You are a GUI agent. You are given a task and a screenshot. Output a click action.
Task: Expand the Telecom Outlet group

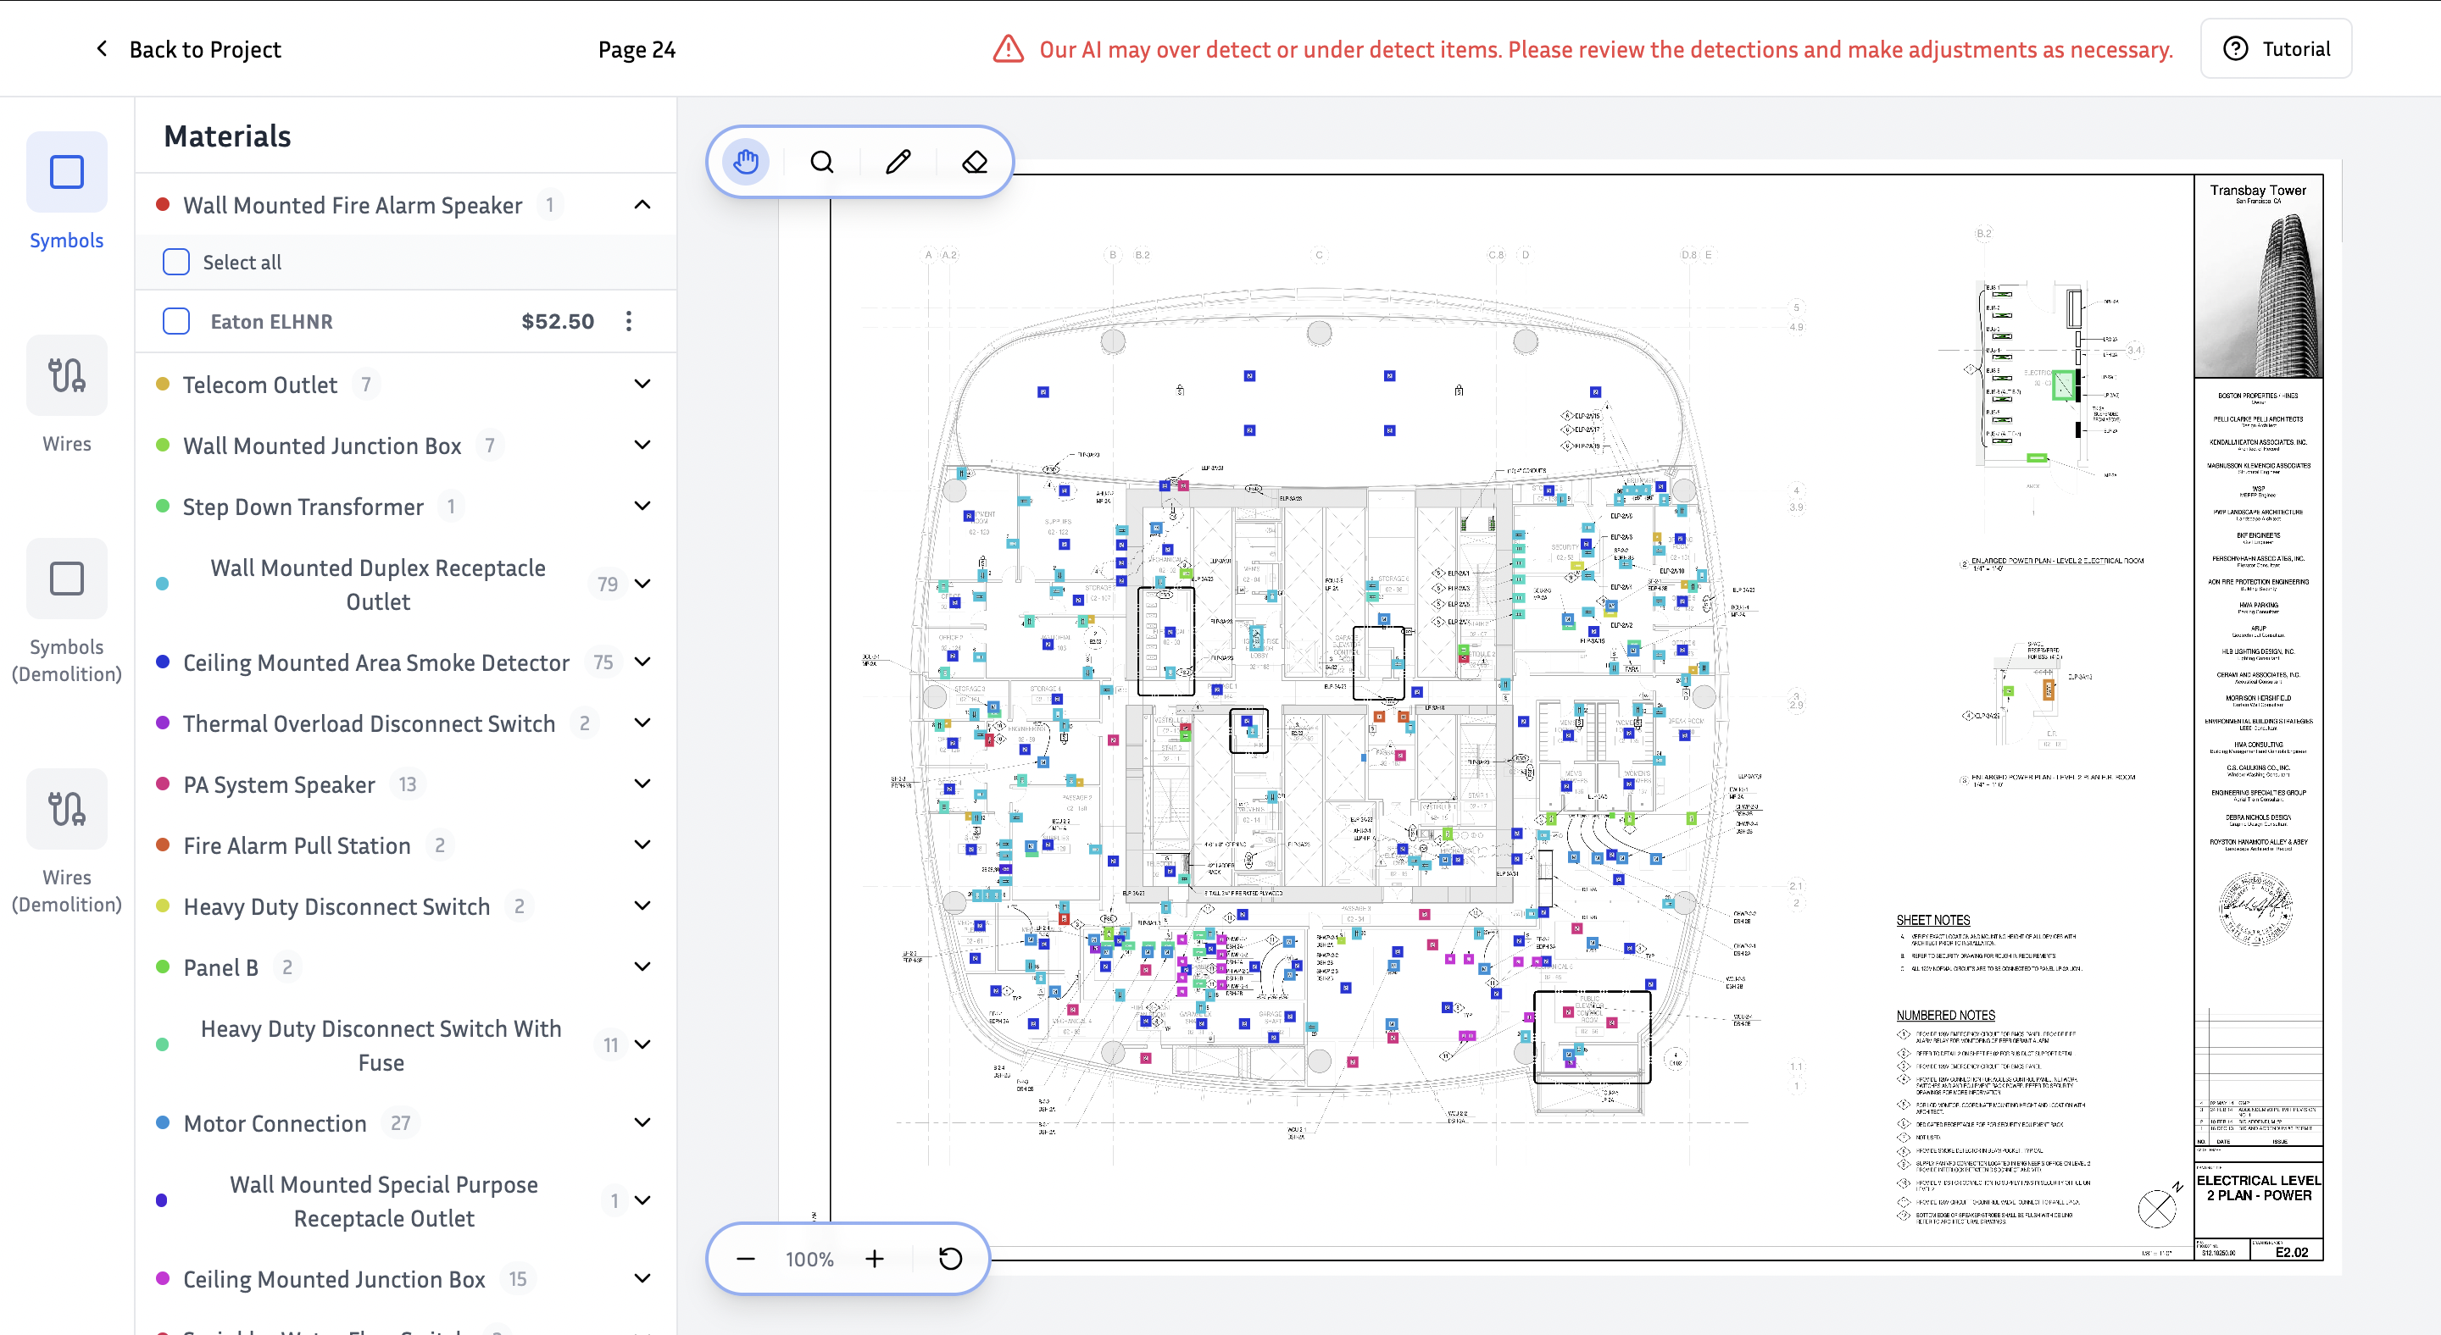click(x=642, y=384)
